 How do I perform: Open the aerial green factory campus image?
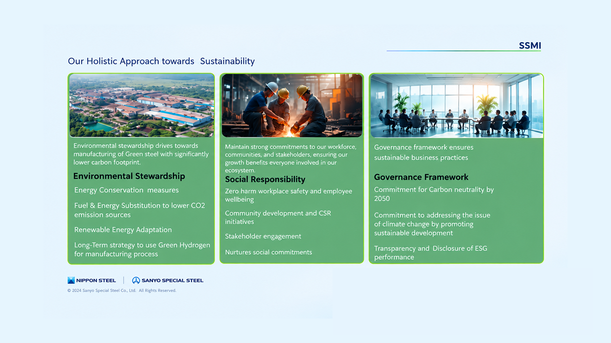pyautogui.click(x=142, y=105)
